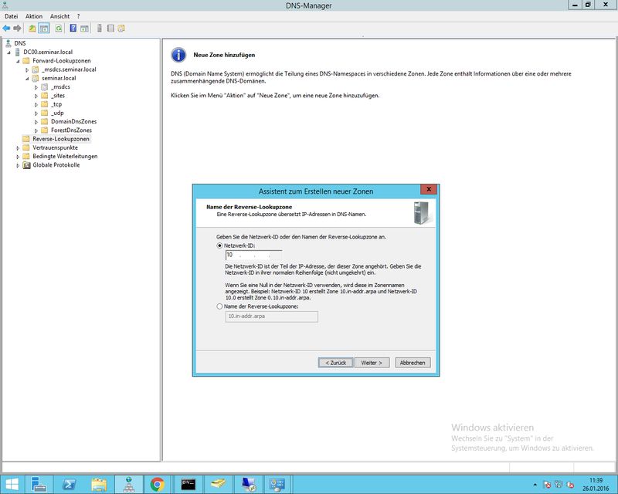
Task: Click the up-one-level folder toolbar icon
Action: (32, 29)
